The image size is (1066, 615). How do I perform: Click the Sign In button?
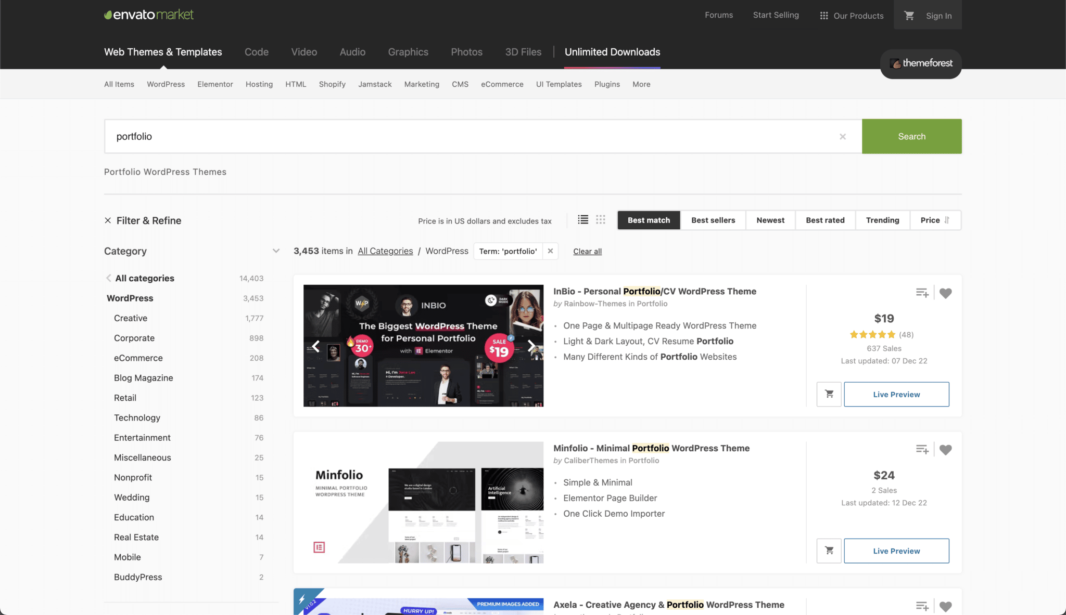coord(938,15)
